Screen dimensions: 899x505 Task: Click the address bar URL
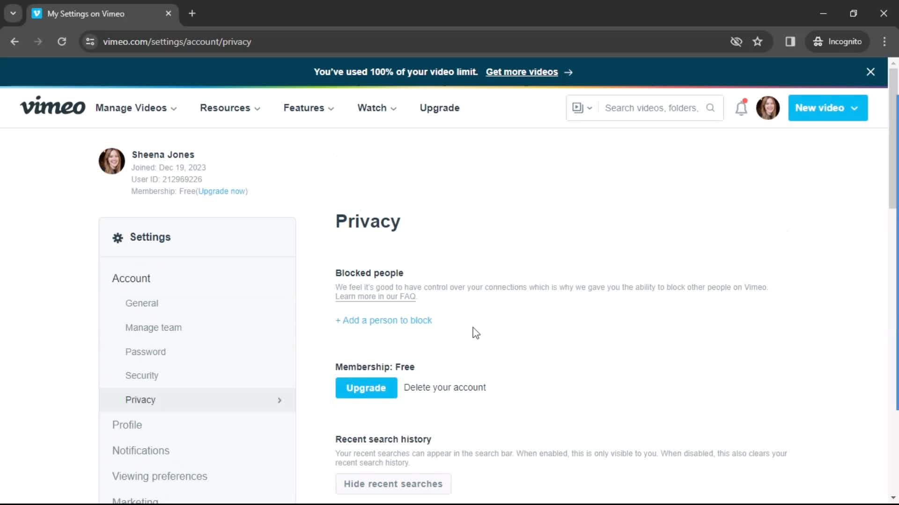[177, 42]
